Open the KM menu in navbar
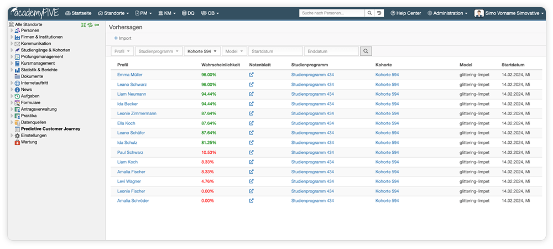The width and height of the screenshot is (553, 249). pyautogui.click(x=167, y=13)
